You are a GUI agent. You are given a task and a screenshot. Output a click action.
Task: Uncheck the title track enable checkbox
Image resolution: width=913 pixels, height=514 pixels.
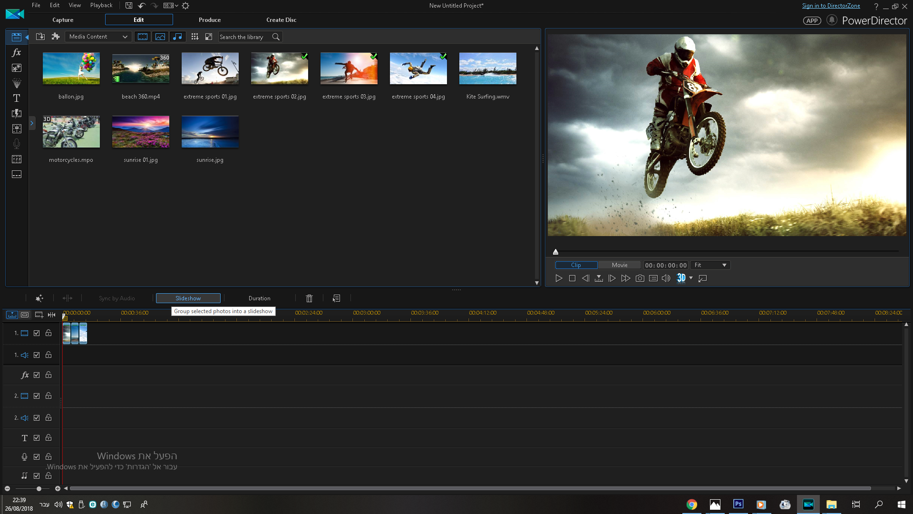(37, 438)
